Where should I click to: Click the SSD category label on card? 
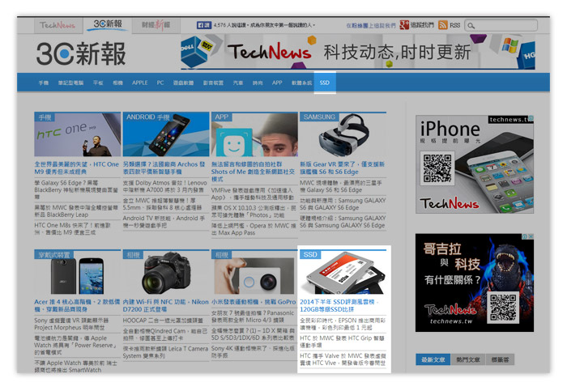(x=310, y=255)
